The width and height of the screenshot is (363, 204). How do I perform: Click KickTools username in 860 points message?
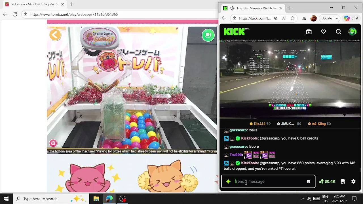250,163
